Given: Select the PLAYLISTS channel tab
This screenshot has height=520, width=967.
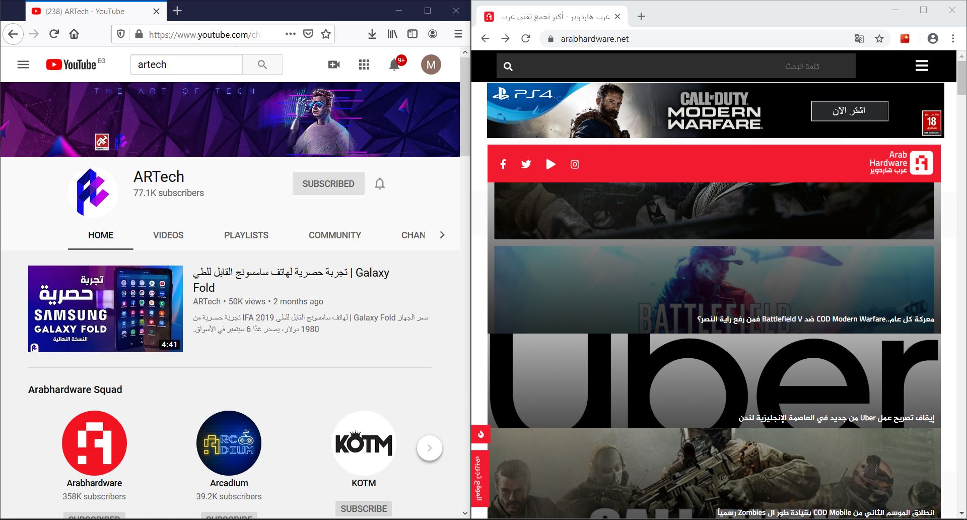Looking at the screenshot, I should [246, 235].
